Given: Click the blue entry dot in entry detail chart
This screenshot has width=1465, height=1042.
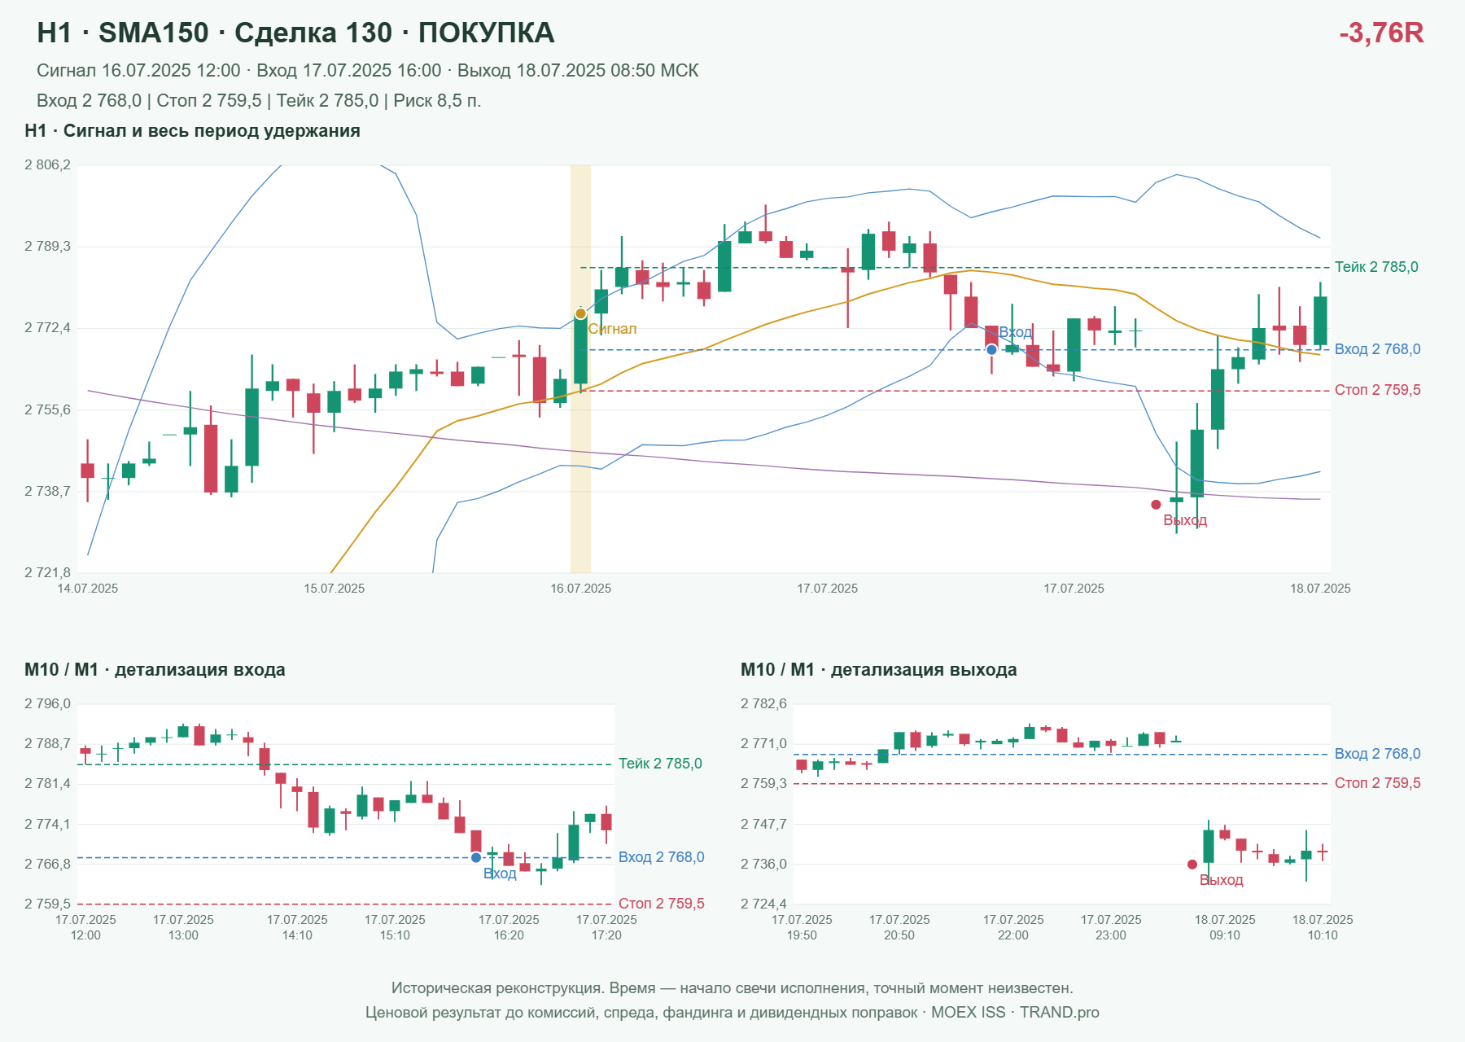Looking at the screenshot, I should [x=476, y=857].
